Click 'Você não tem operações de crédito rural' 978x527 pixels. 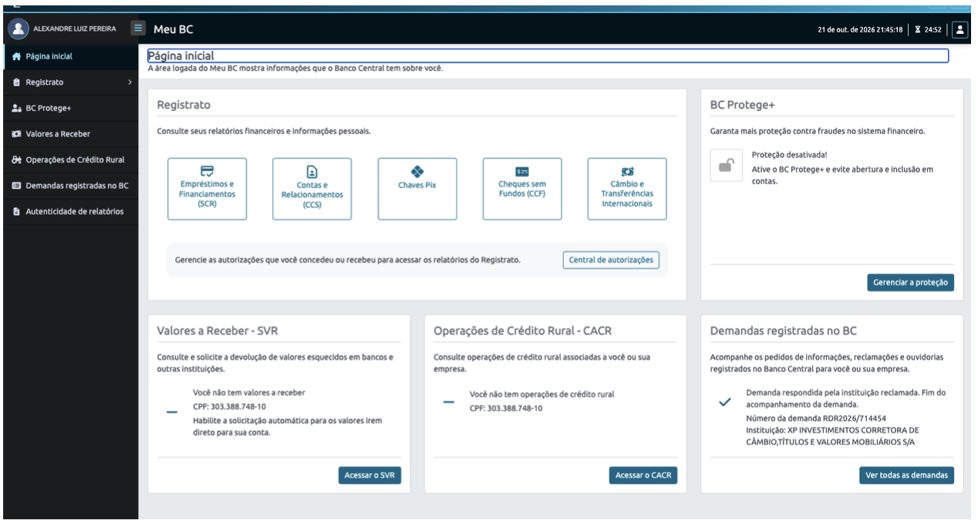542,394
